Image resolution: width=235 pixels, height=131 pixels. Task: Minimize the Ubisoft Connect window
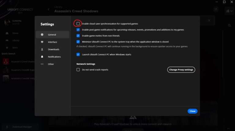(x=217, y=2)
